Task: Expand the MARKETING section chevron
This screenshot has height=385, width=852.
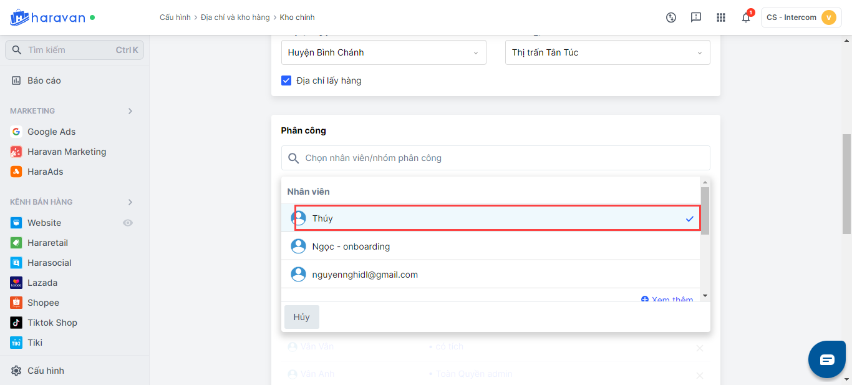Action: click(130, 111)
